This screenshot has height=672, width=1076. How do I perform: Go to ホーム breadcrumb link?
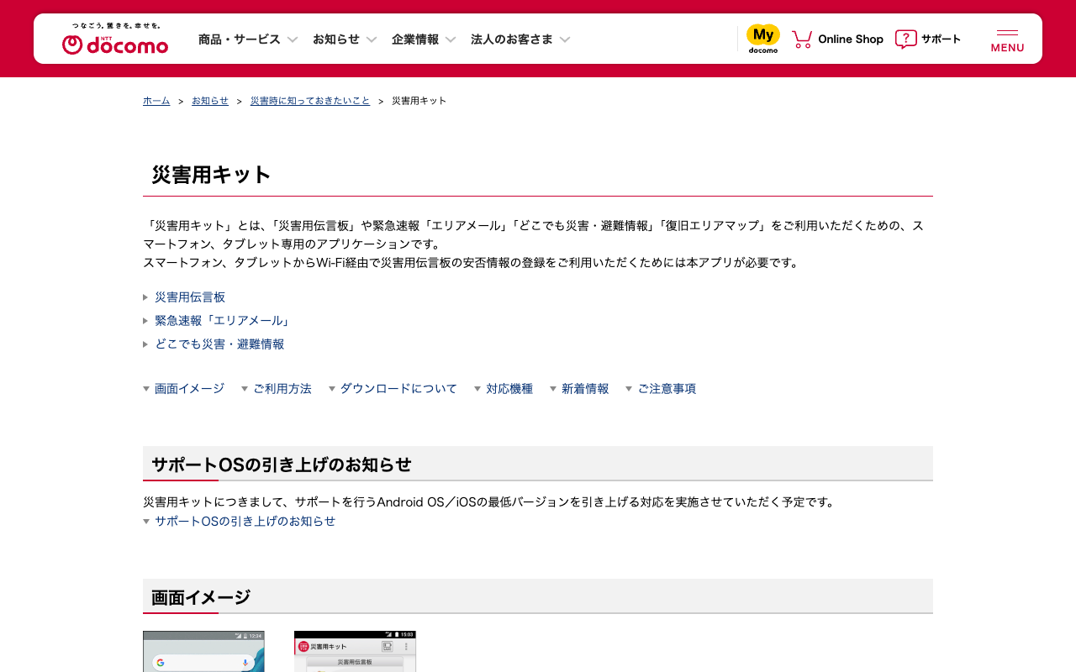[156, 101]
